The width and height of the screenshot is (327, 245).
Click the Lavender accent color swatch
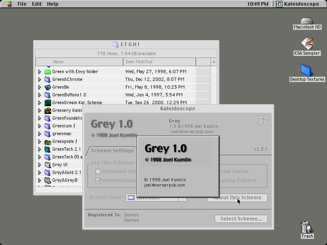(131, 198)
